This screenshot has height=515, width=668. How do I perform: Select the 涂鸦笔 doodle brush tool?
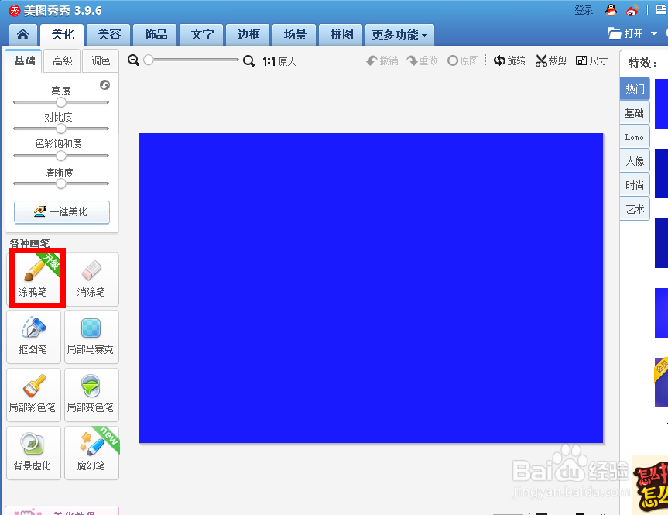(x=33, y=280)
